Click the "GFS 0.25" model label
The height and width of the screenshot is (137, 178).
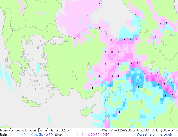pos(60,130)
